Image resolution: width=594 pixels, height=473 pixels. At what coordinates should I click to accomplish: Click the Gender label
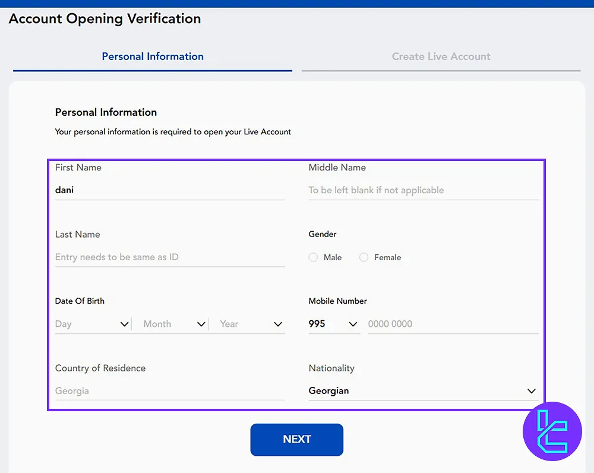[323, 234]
